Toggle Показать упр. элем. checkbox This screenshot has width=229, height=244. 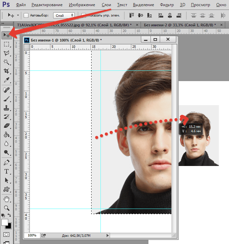click(x=84, y=15)
